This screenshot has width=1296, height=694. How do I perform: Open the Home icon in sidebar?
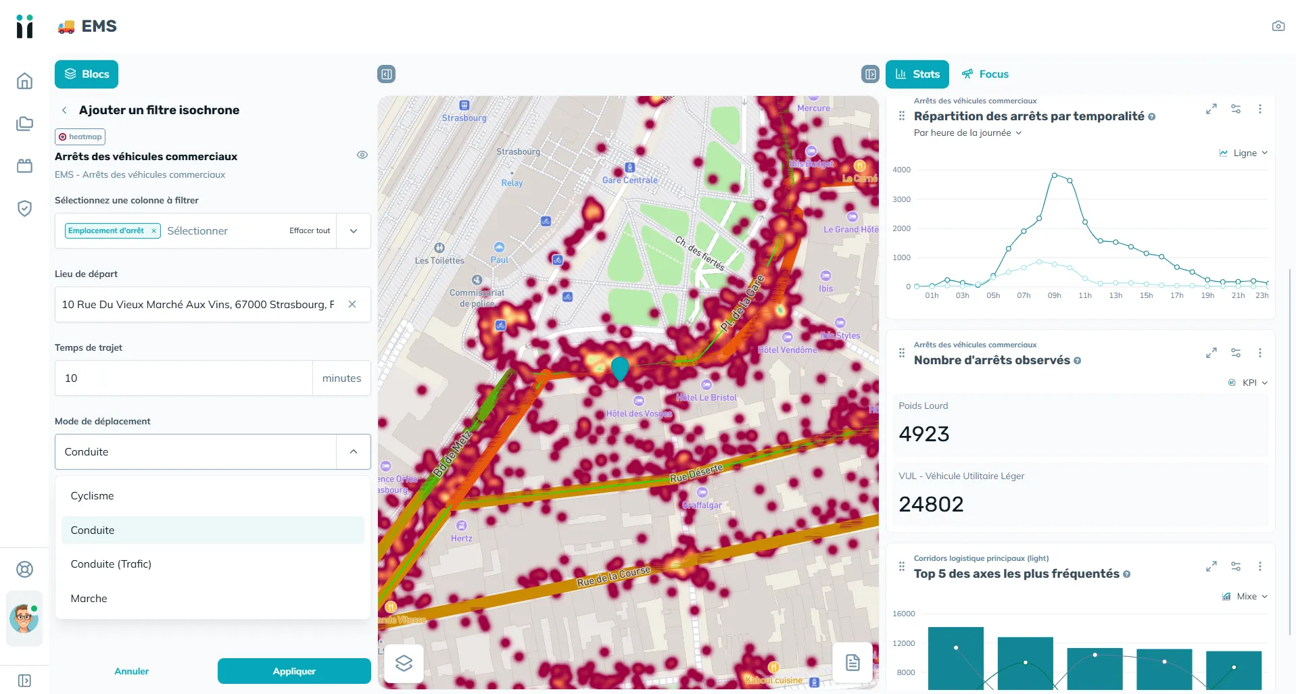coord(24,81)
